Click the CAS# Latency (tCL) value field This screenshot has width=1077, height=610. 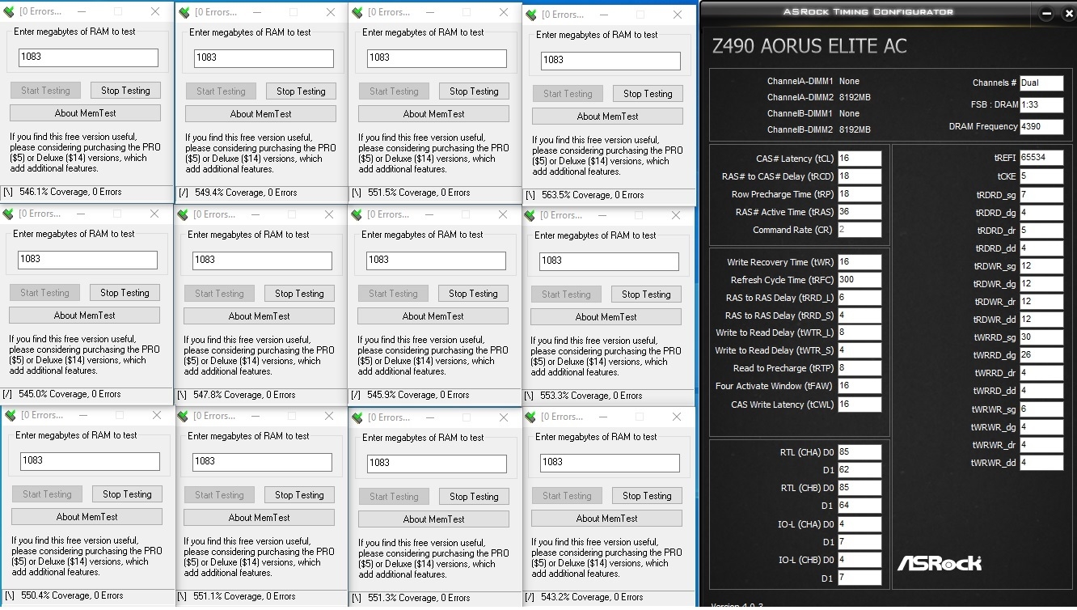pyautogui.click(x=859, y=159)
